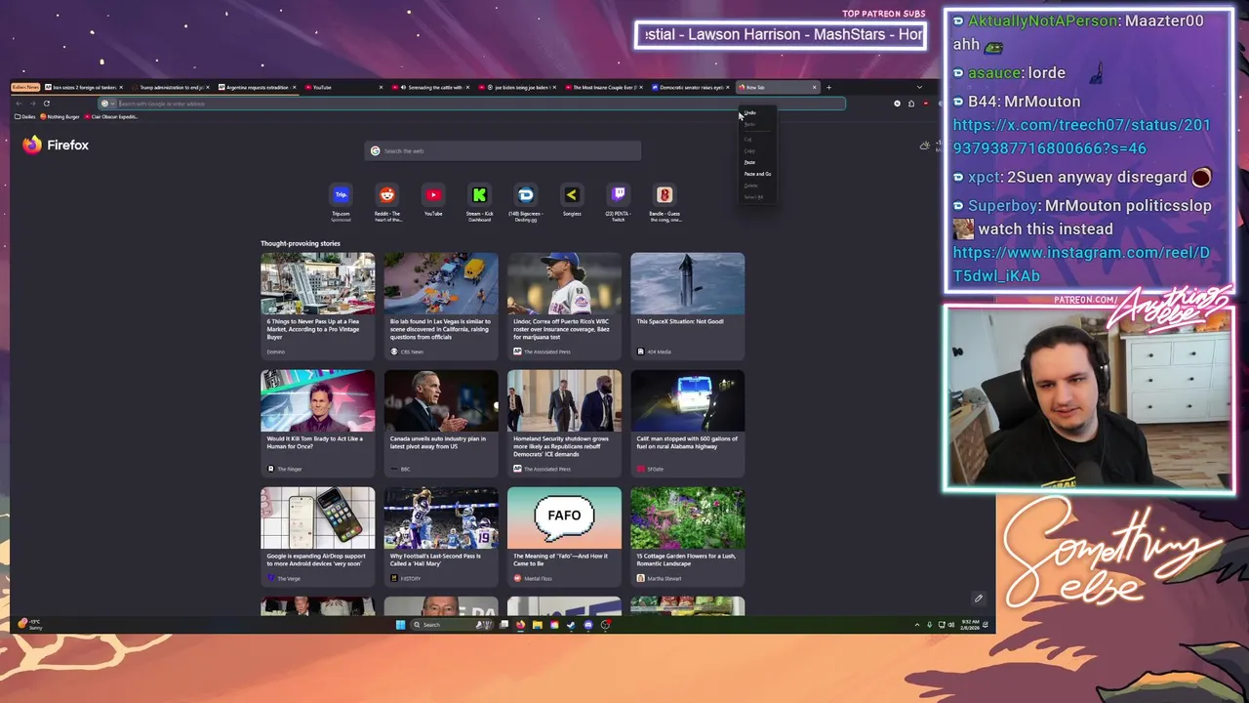Click the Kalshi News tab group label
Screen dimensions: 1249x703
click(x=25, y=87)
